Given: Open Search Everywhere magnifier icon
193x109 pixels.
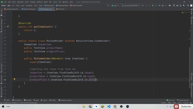Looking at the screenshot, I should coord(188,5).
